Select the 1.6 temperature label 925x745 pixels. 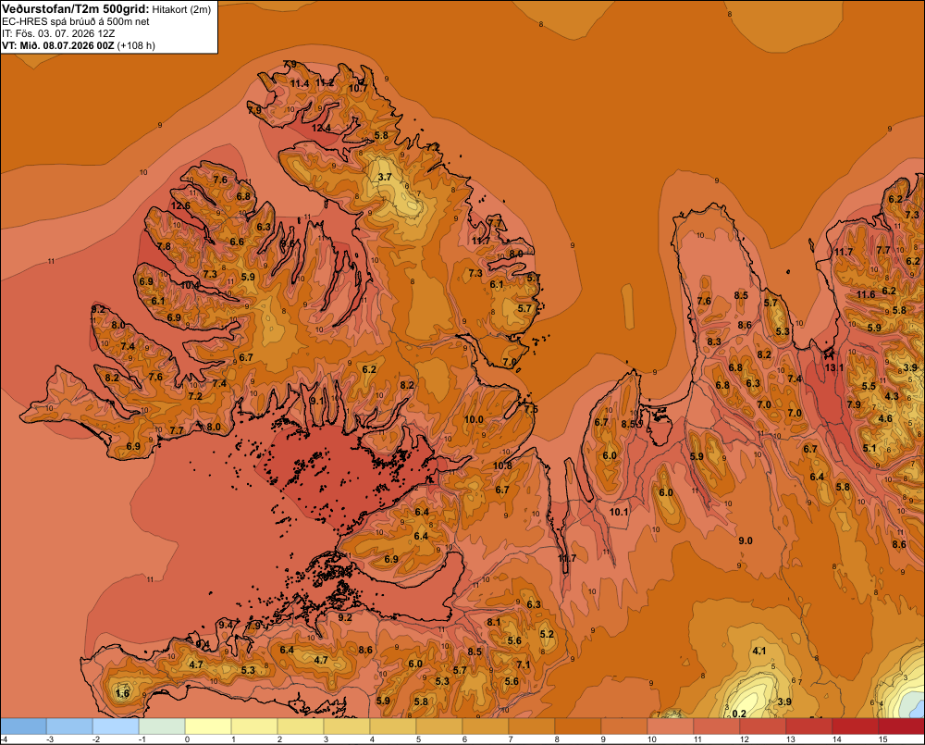click(x=123, y=693)
